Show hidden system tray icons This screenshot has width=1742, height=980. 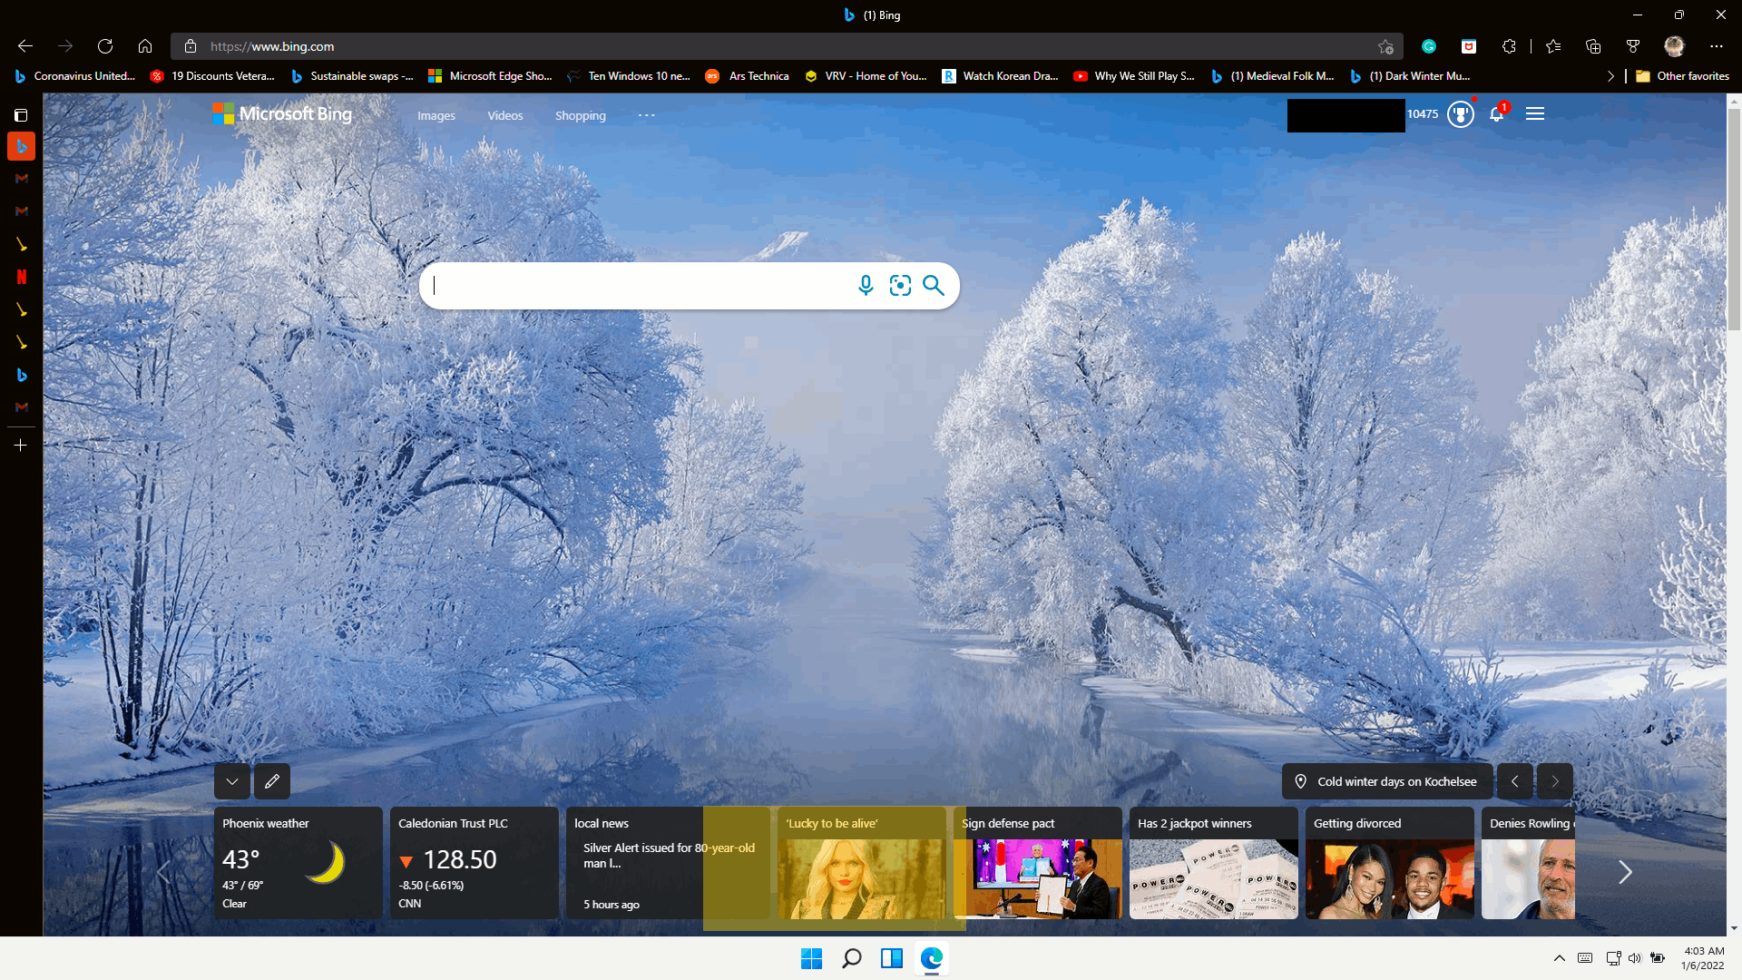tap(1559, 958)
